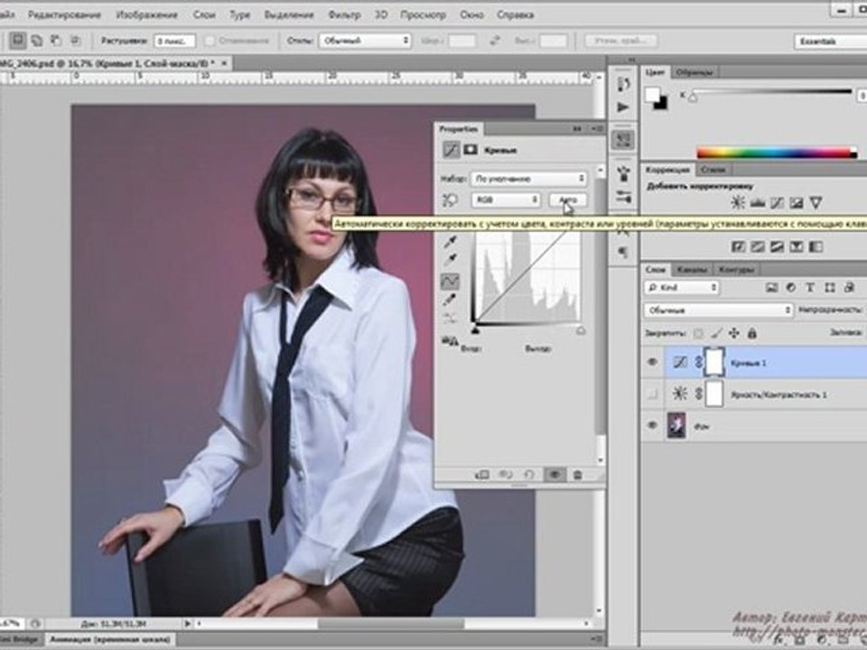Screen dimensions: 867x650
Task: Toggle adjustment visibility eye in Properties panel
Action: 555,475
